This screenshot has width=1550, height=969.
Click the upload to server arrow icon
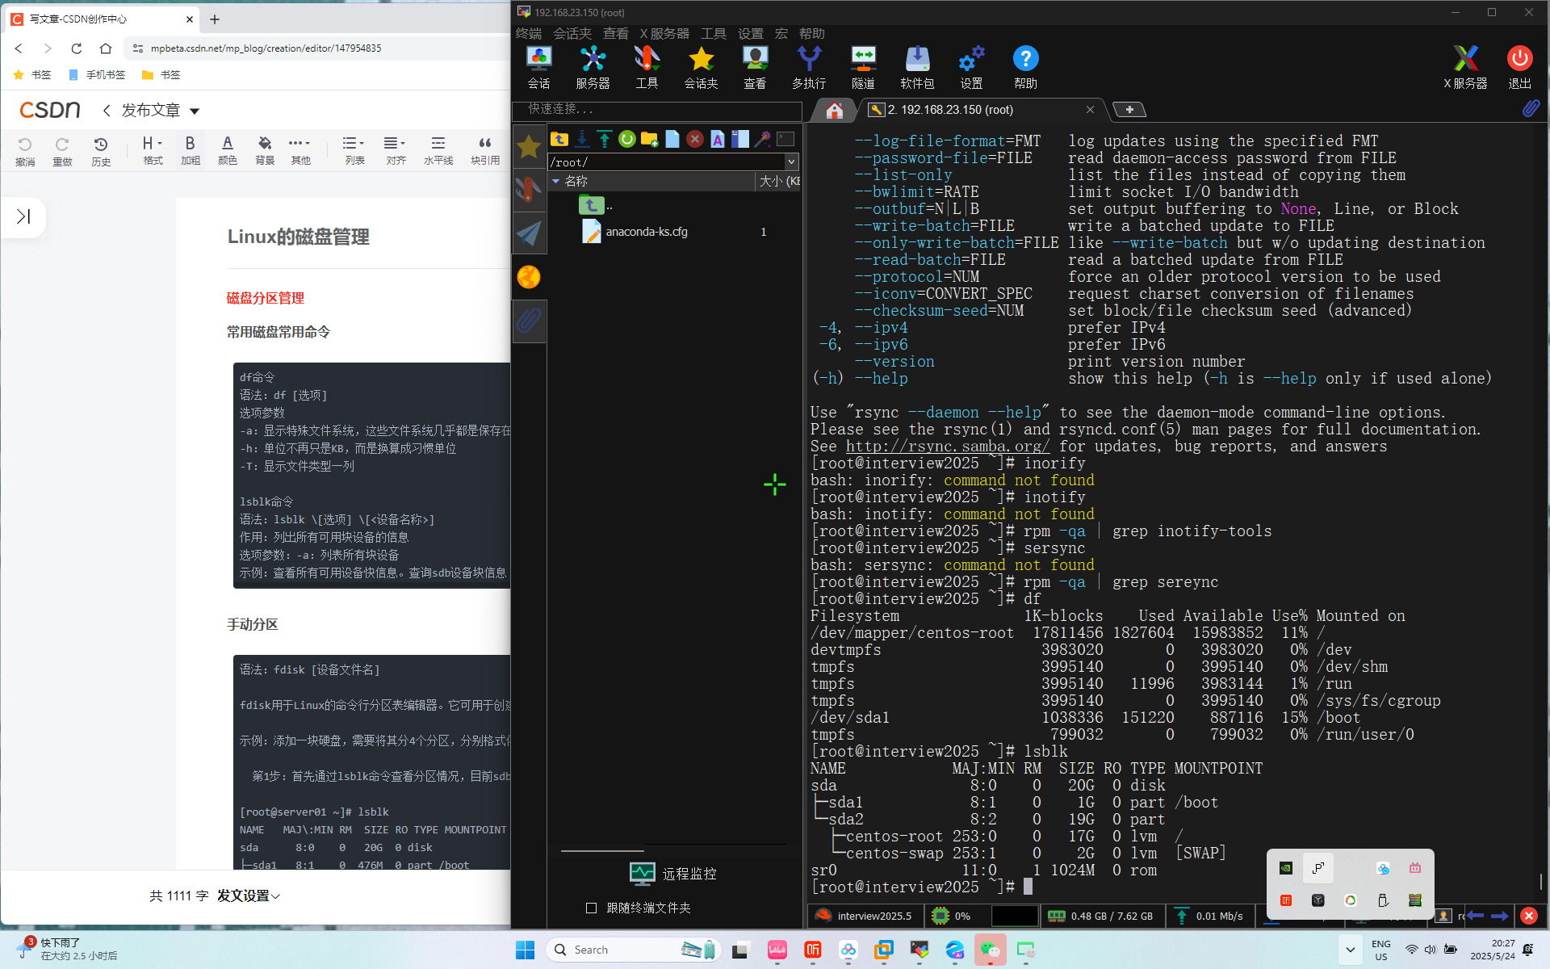point(605,139)
